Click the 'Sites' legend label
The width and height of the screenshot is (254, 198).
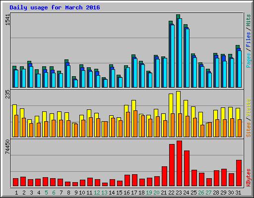click(249, 130)
